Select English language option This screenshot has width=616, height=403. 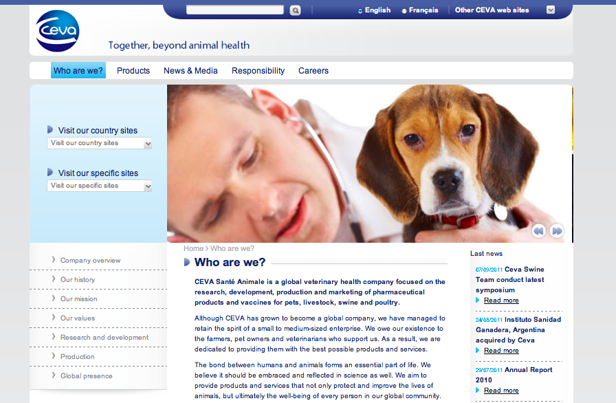tap(374, 10)
